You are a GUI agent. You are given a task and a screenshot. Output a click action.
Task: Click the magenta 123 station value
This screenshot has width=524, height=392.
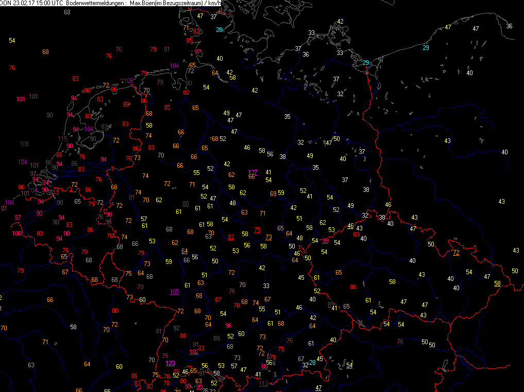(170, 363)
